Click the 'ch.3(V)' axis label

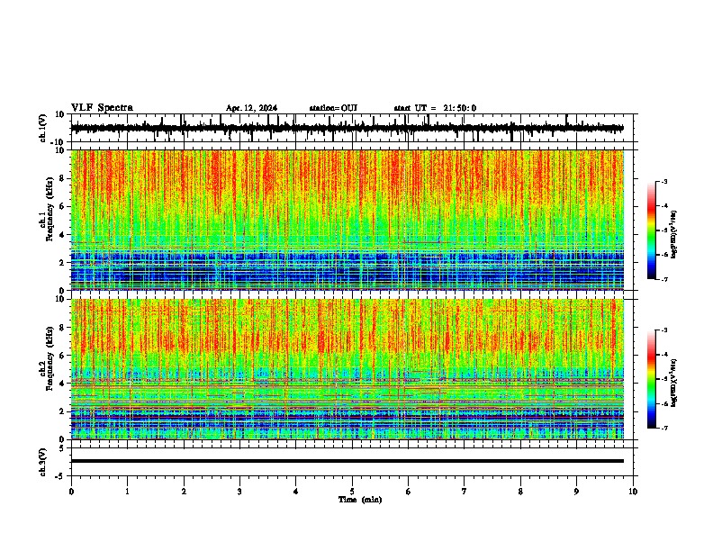coord(43,463)
